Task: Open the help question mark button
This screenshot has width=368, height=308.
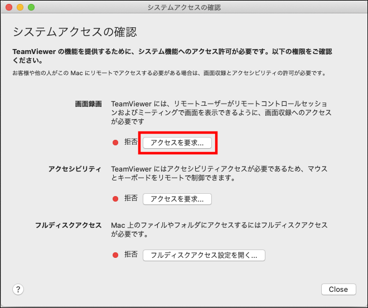Action: tap(18, 290)
